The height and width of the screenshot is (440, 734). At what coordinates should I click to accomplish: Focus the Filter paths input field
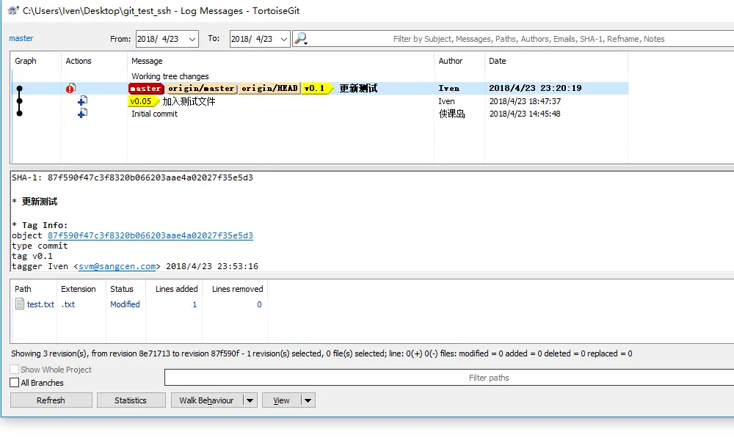(449, 378)
